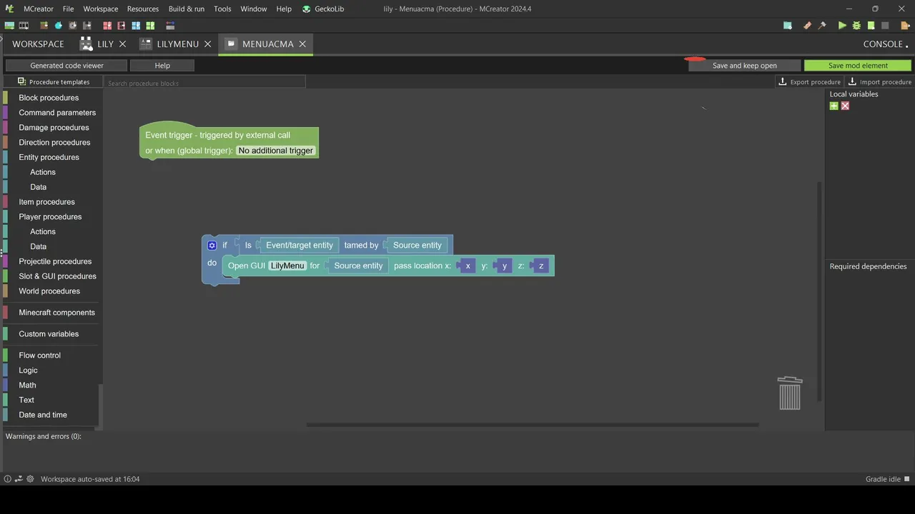915x514 pixels.
Task: Click the Search procedure blocks field
Action: [x=205, y=83]
